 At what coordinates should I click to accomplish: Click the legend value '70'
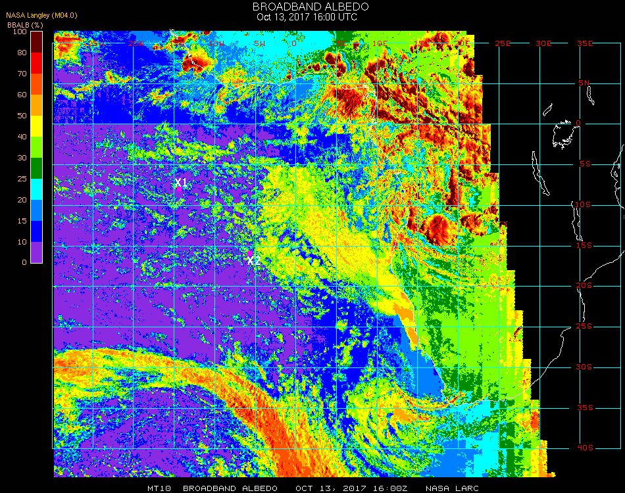[x=22, y=74]
